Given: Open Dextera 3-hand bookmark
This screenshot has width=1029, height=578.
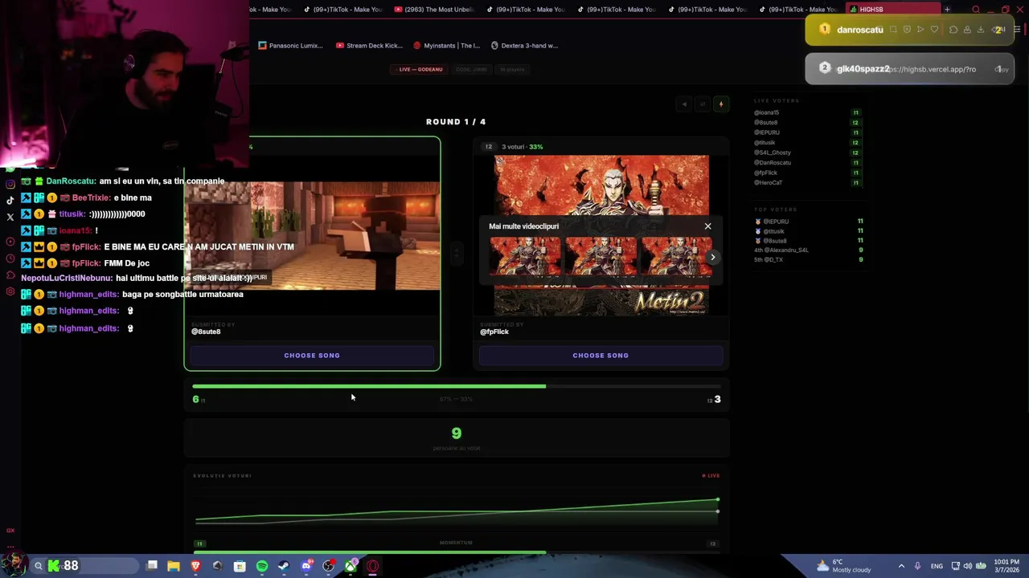Looking at the screenshot, I should tap(524, 46).
